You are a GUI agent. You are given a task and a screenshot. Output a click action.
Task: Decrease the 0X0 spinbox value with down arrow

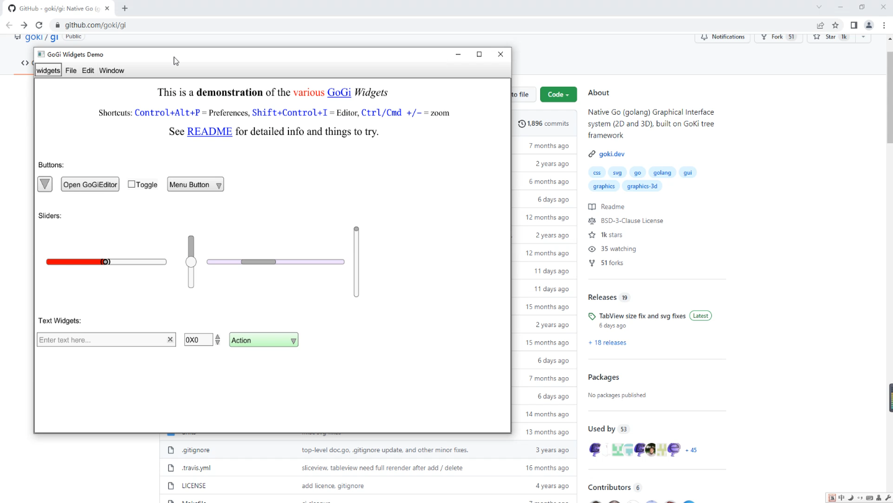point(218,343)
